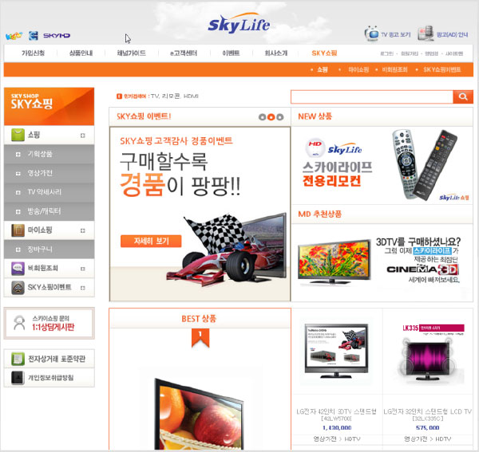Click the CINEMA 3D TV recommendation banner
Image resolution: width=479 pixels, height=452 pixels.
382,262
